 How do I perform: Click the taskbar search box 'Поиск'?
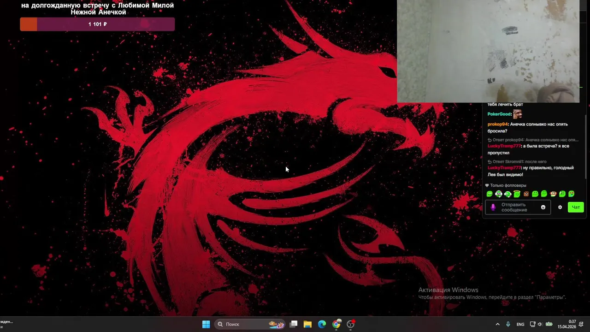tap(250, 324)
